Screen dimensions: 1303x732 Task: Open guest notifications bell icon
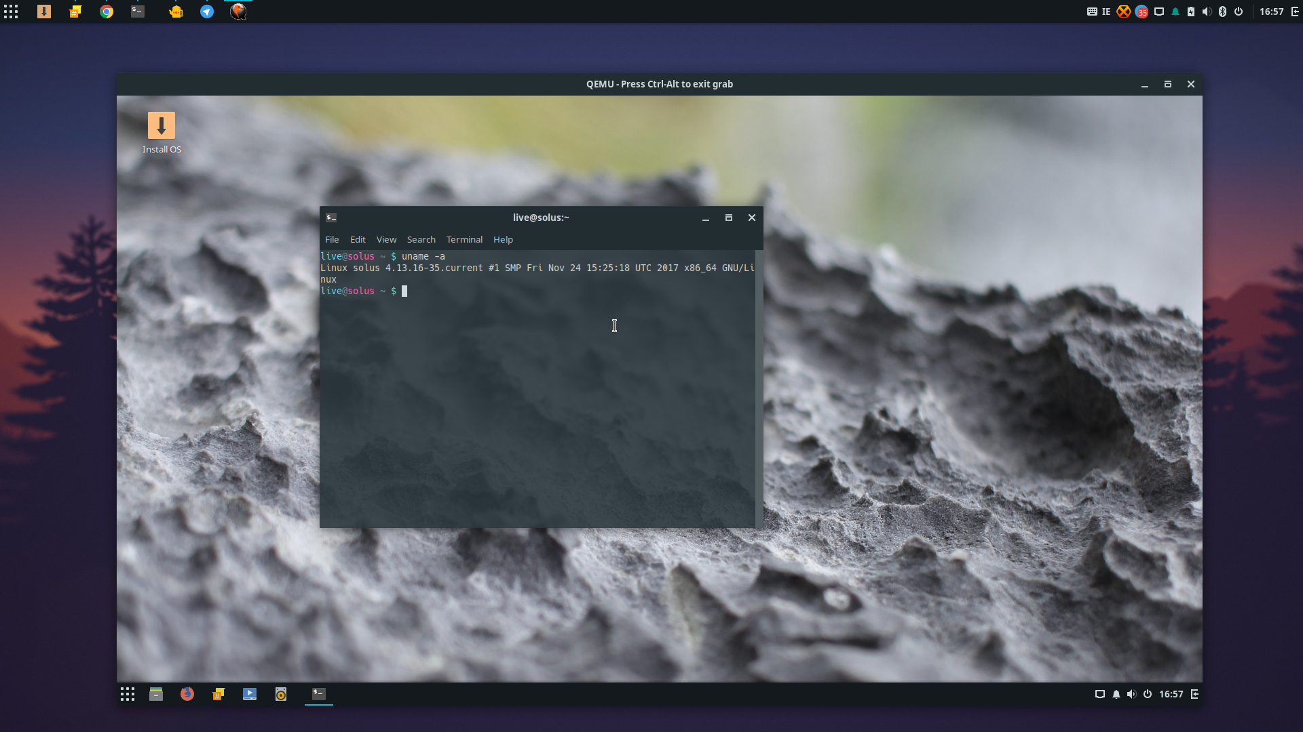1116,694
